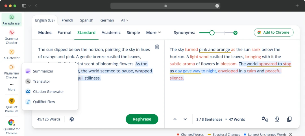
Task: Click the word 'silence.' in output
Action: pos(177,78)
